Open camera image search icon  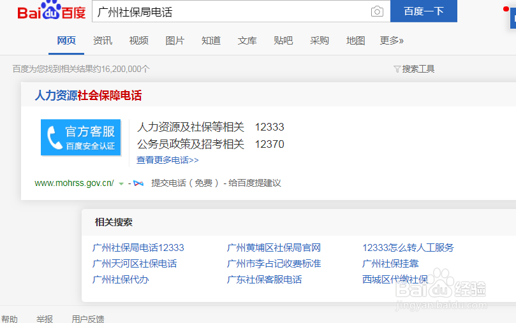pyautogui.click(x=377, y=11)
